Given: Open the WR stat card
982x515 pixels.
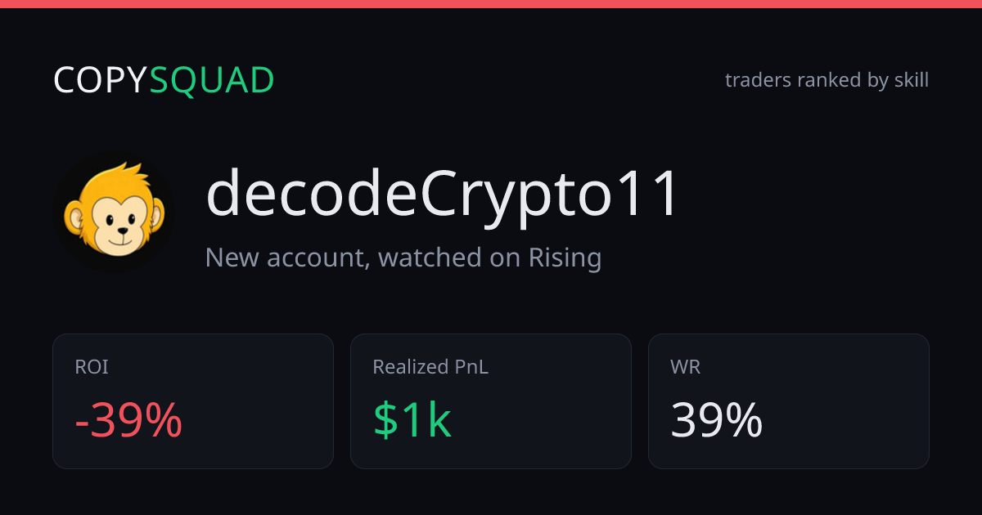Looking at the screenshot, I should pyautogui.click(x=789, y=401).
